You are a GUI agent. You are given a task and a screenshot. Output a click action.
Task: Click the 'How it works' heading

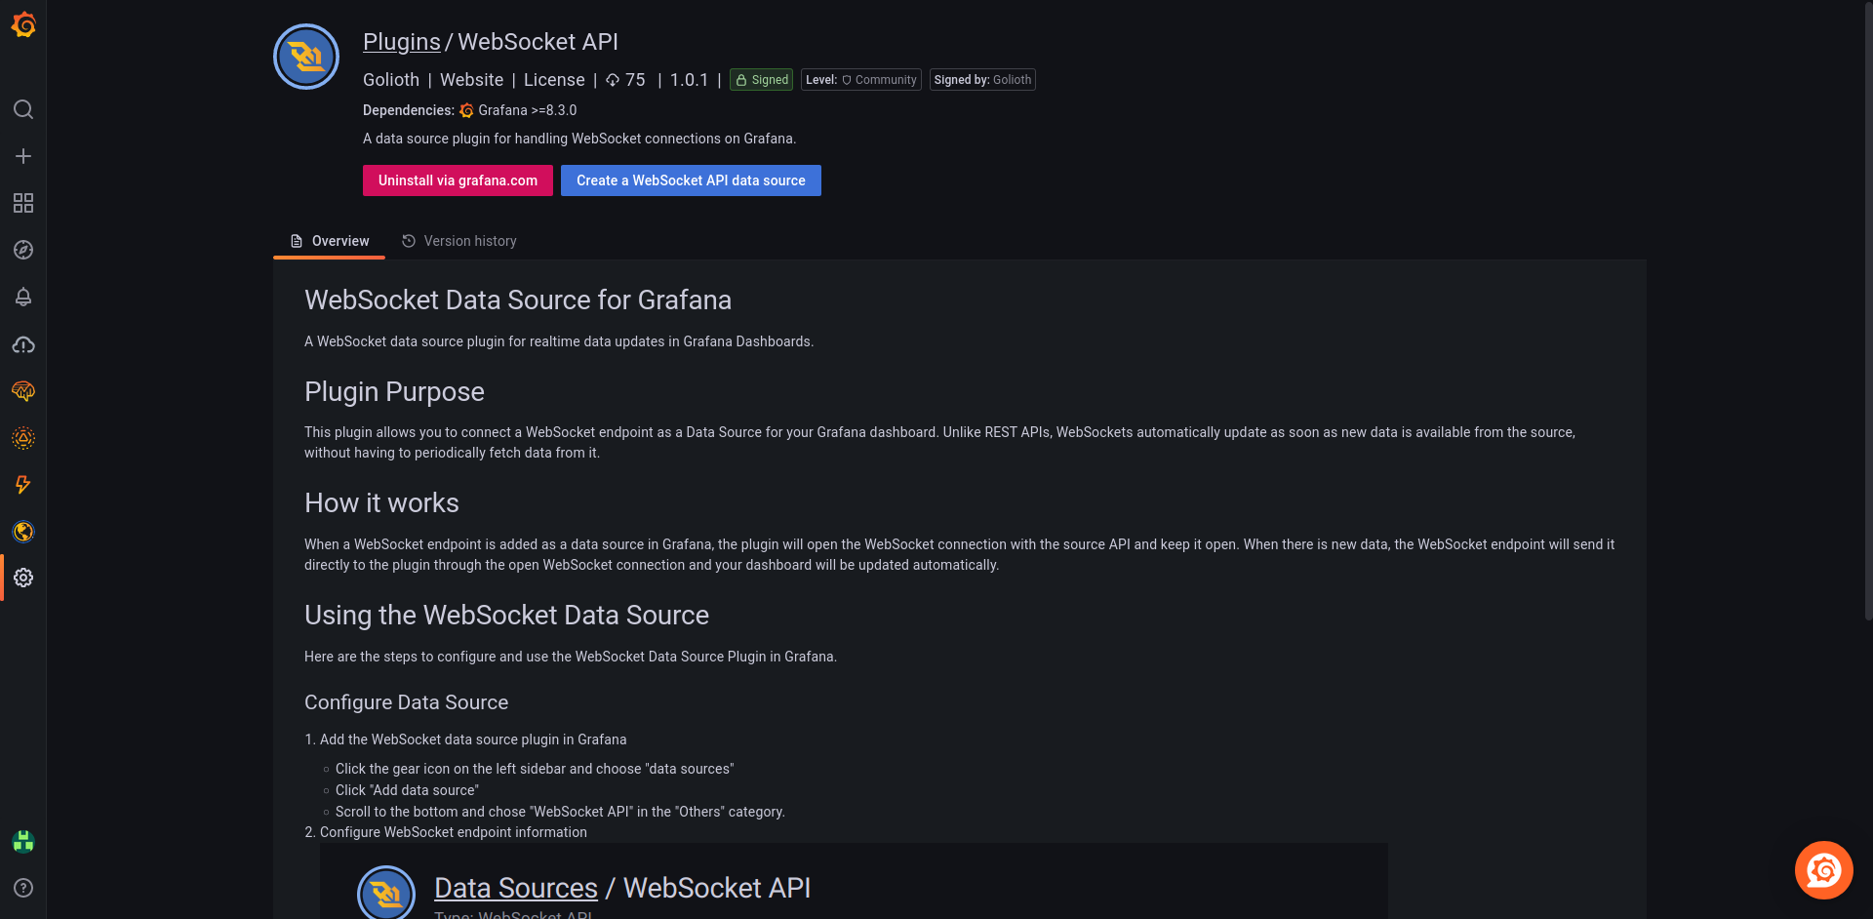click(381, 502)
